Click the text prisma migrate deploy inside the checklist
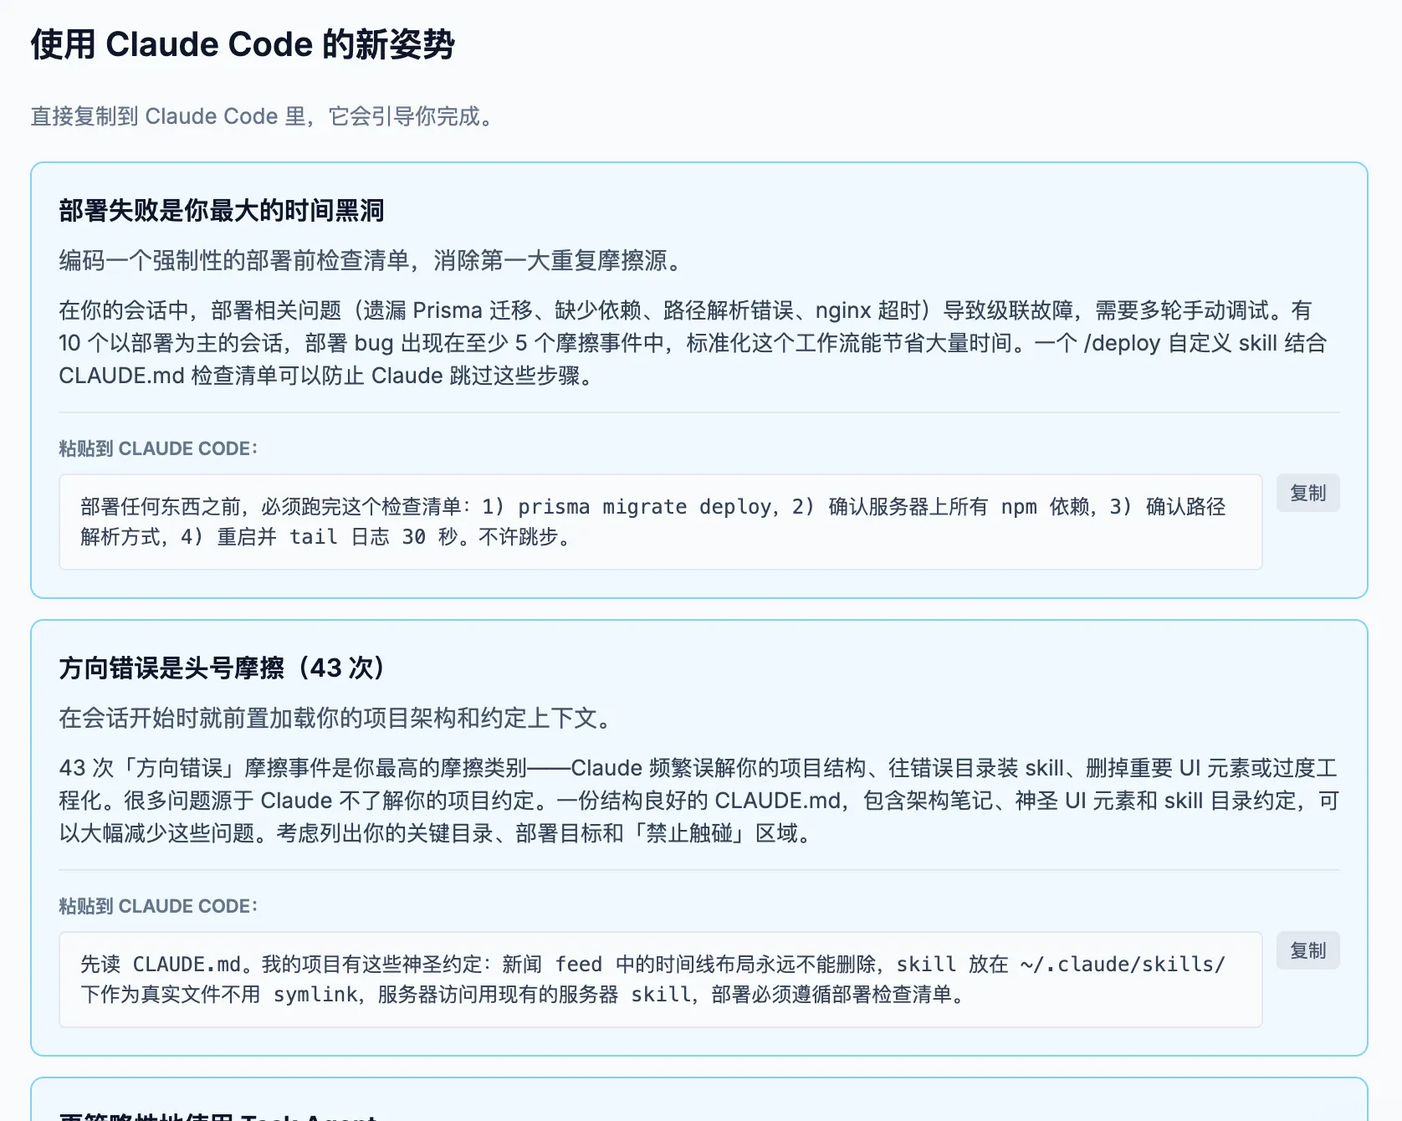The width and height of the screenshot is (1402, 1121). point(642,506)
